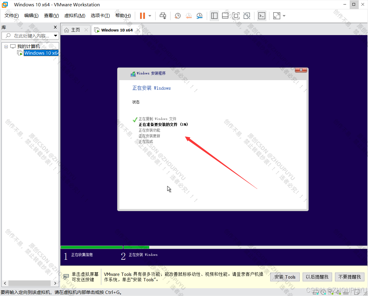The height and width of the screenshot is (296, 368).
Task: Click the 安装 Tools button
Action: 285,277
